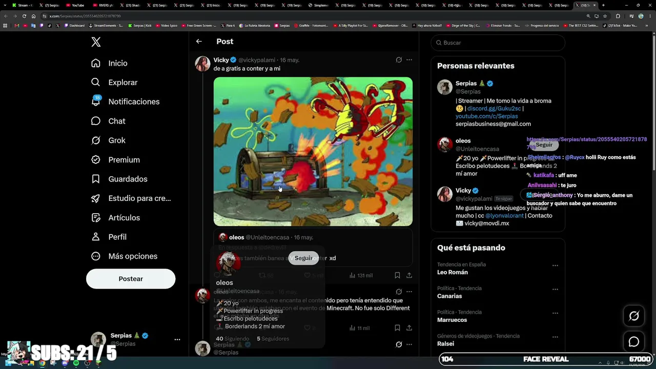Open Discord from the taskbar
Screen dimensions: 656x369
click(x=65, y=363)
